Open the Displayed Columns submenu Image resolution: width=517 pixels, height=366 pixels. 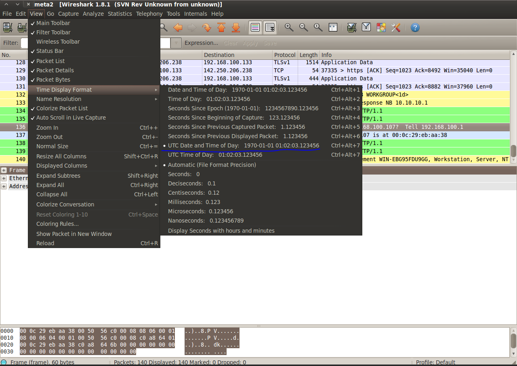click(x=94, y=166)
